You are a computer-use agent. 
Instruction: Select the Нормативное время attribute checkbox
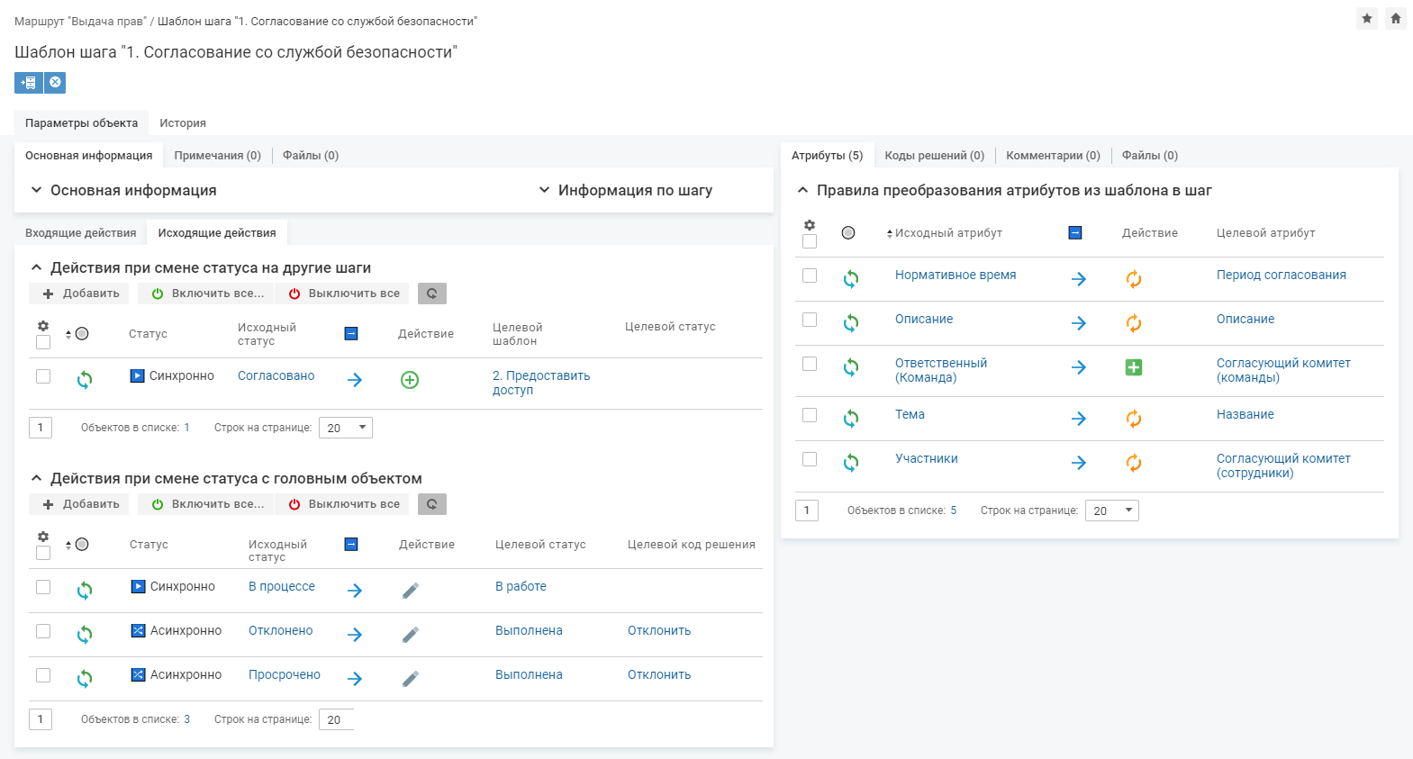pyautogui.click(x=810, y=276)
